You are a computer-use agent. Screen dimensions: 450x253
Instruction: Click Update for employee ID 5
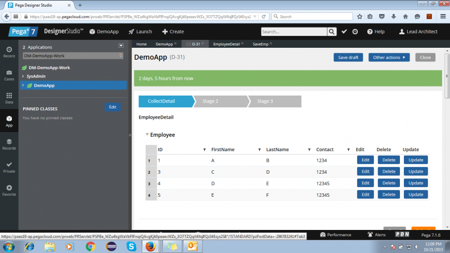(x=416, y=195)
